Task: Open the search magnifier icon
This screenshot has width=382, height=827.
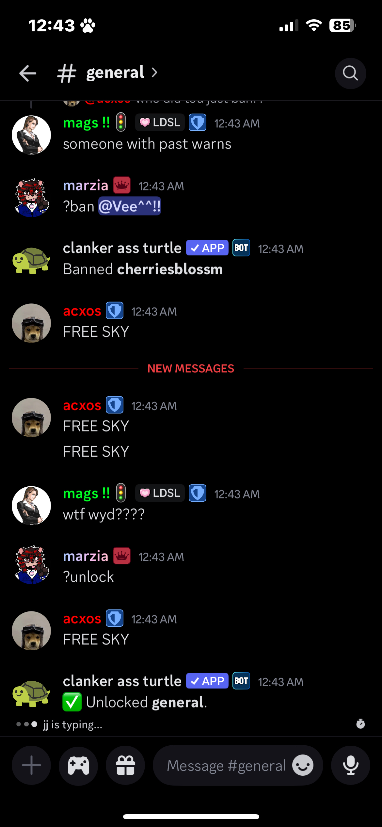Action: (x=350, y=73)
